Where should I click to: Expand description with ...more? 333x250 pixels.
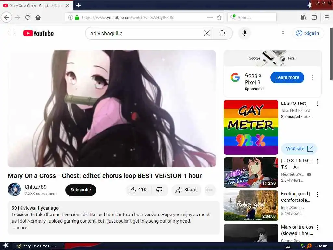20,228
